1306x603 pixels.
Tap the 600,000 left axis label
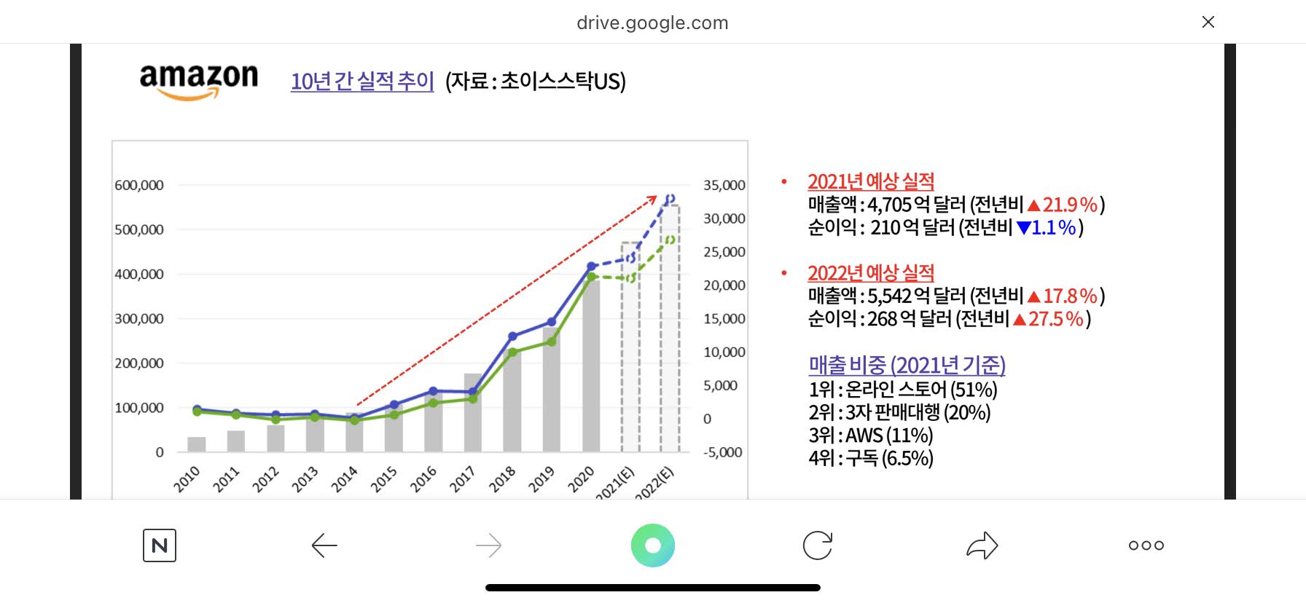coord(139,185)
